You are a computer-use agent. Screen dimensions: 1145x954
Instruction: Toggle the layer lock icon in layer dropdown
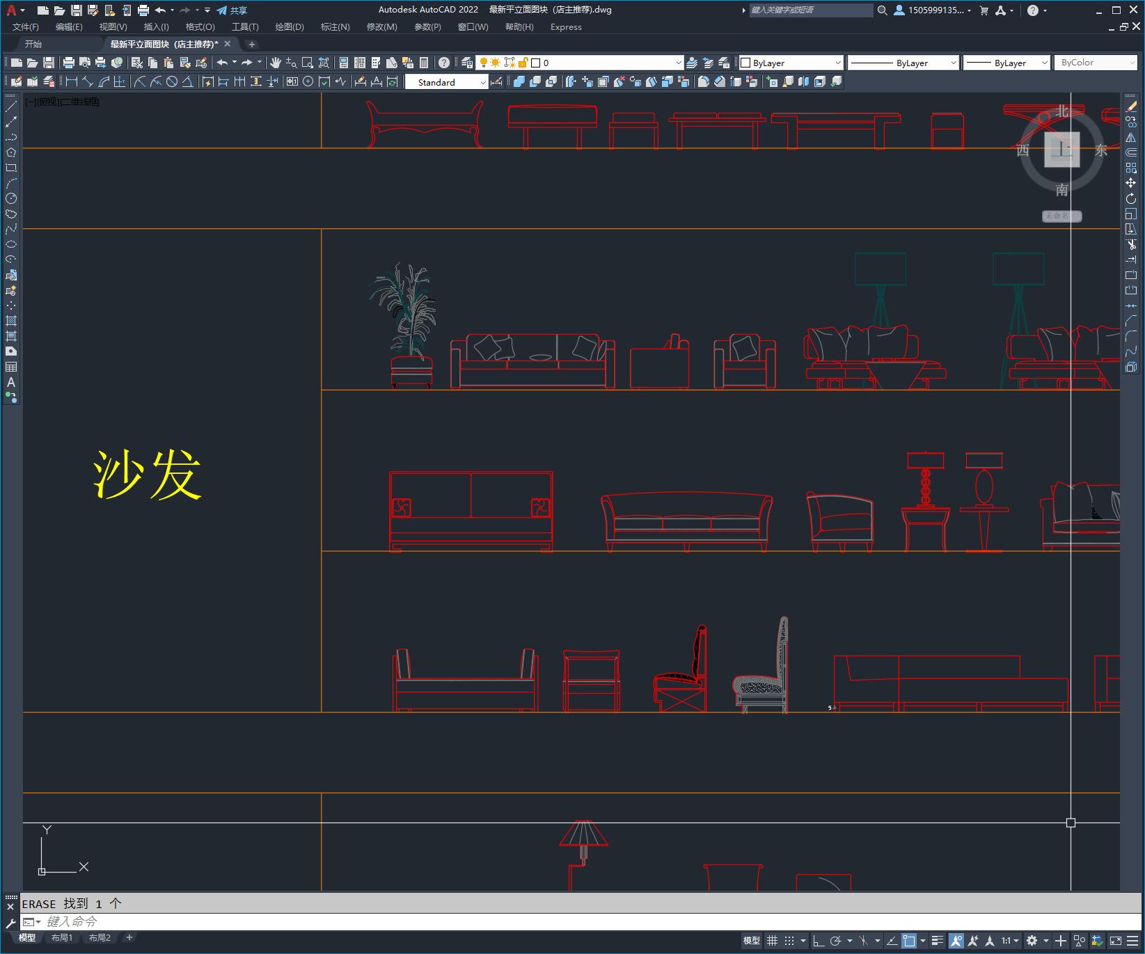[523, 63]
